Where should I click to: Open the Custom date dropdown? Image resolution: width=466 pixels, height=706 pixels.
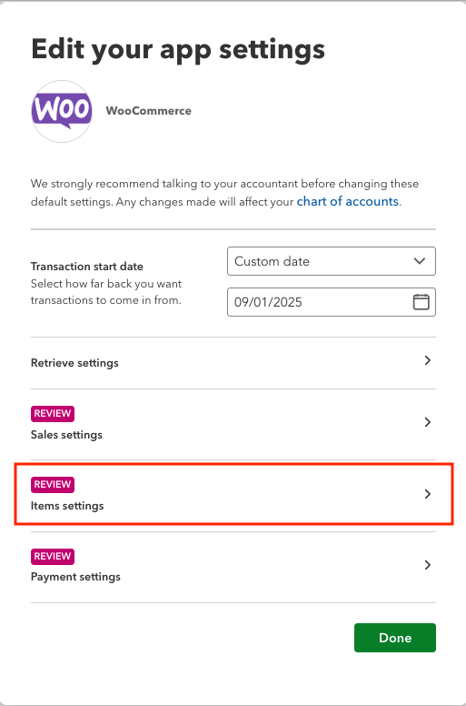(332, 261)
